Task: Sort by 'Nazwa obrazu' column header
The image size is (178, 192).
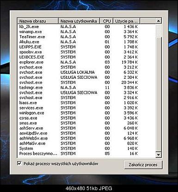Action: coord(38,21)
